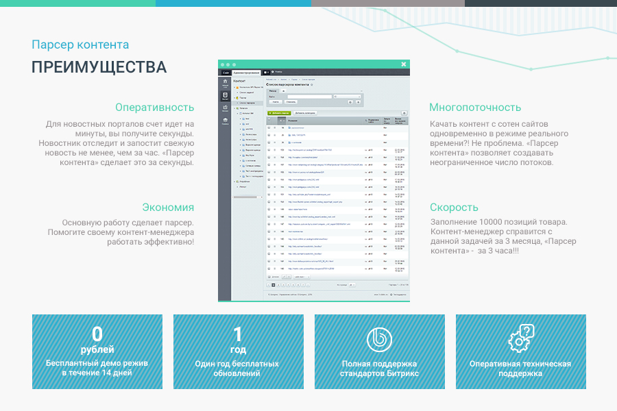Open the per-page count dropdown near pagination
This screenshot has width=617, height=411.
(351, 285)
